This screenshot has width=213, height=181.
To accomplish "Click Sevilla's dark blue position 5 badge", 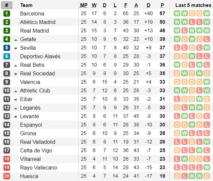I will point(7,48).
